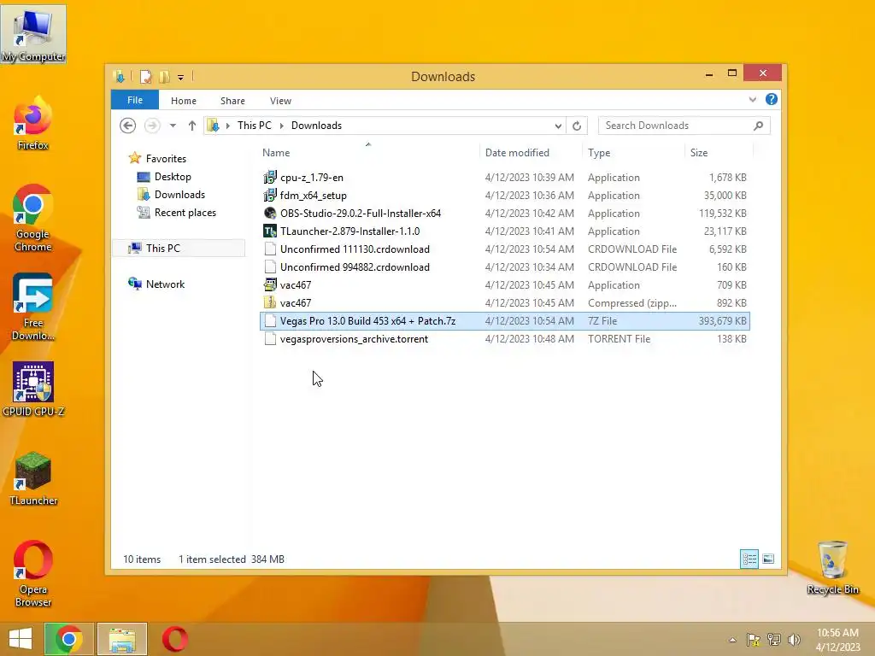Open Free Download Manager desktop shortcut
Viewport: 875px width, 656px height.
point(33,307)
